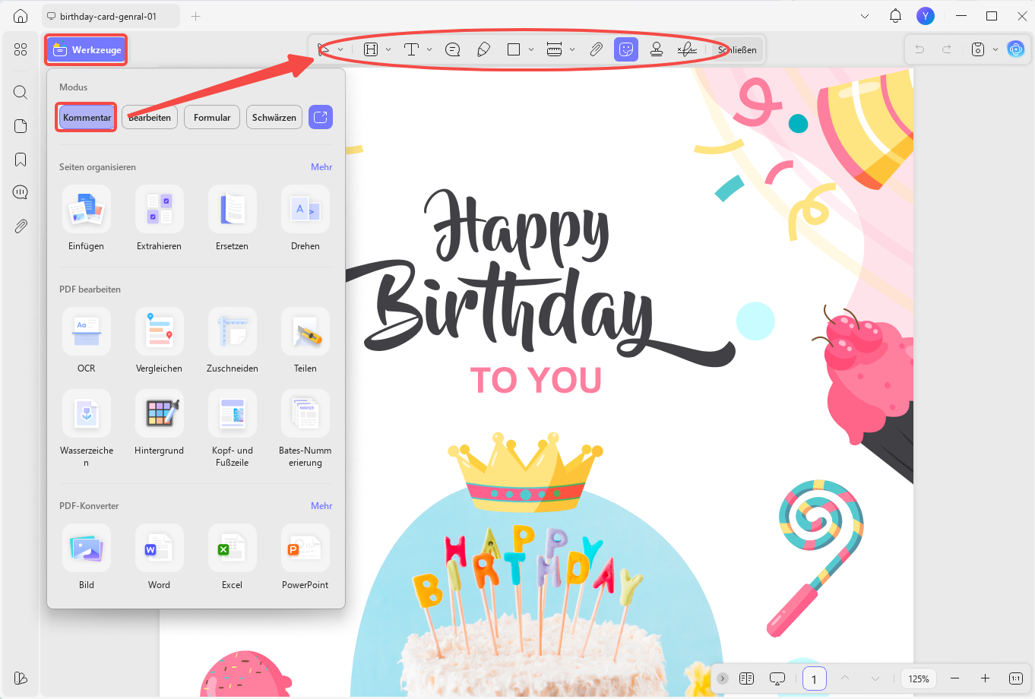
Task: Select the rectangle shape tool
Action: click(x=514, y=49)
